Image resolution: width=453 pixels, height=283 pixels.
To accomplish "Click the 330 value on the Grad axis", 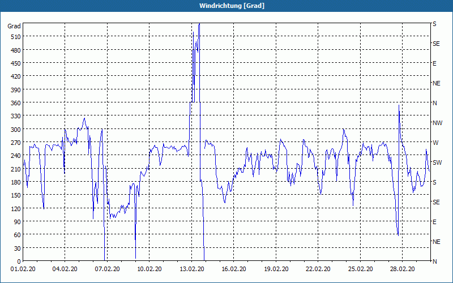I will point(16,116).
